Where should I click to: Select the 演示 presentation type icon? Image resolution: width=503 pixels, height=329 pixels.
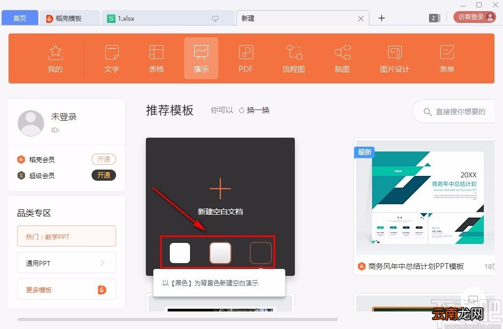click(x=201, y=52)
